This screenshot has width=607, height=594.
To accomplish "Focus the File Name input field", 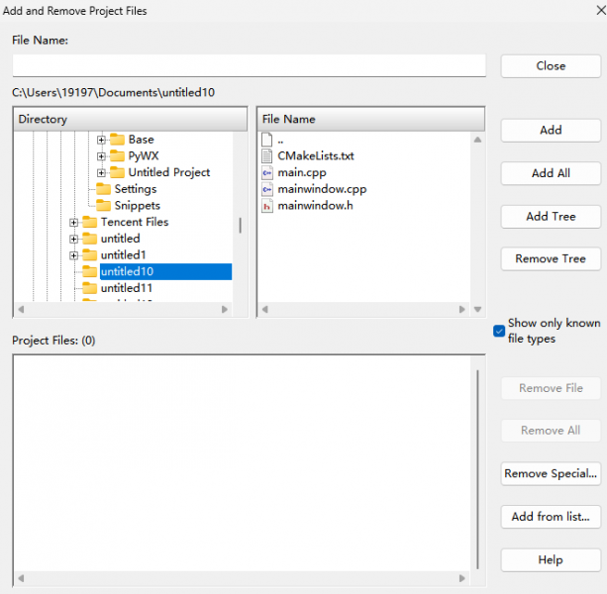I will tap(249, 65).
